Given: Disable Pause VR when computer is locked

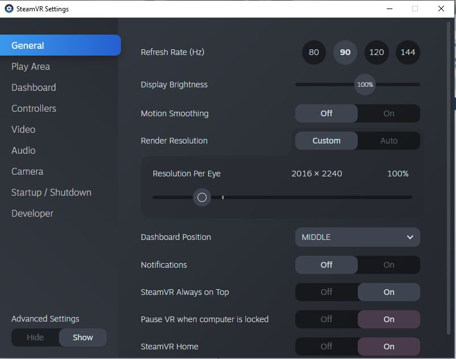Looking at the screenshot, I should tap(327, 319).
